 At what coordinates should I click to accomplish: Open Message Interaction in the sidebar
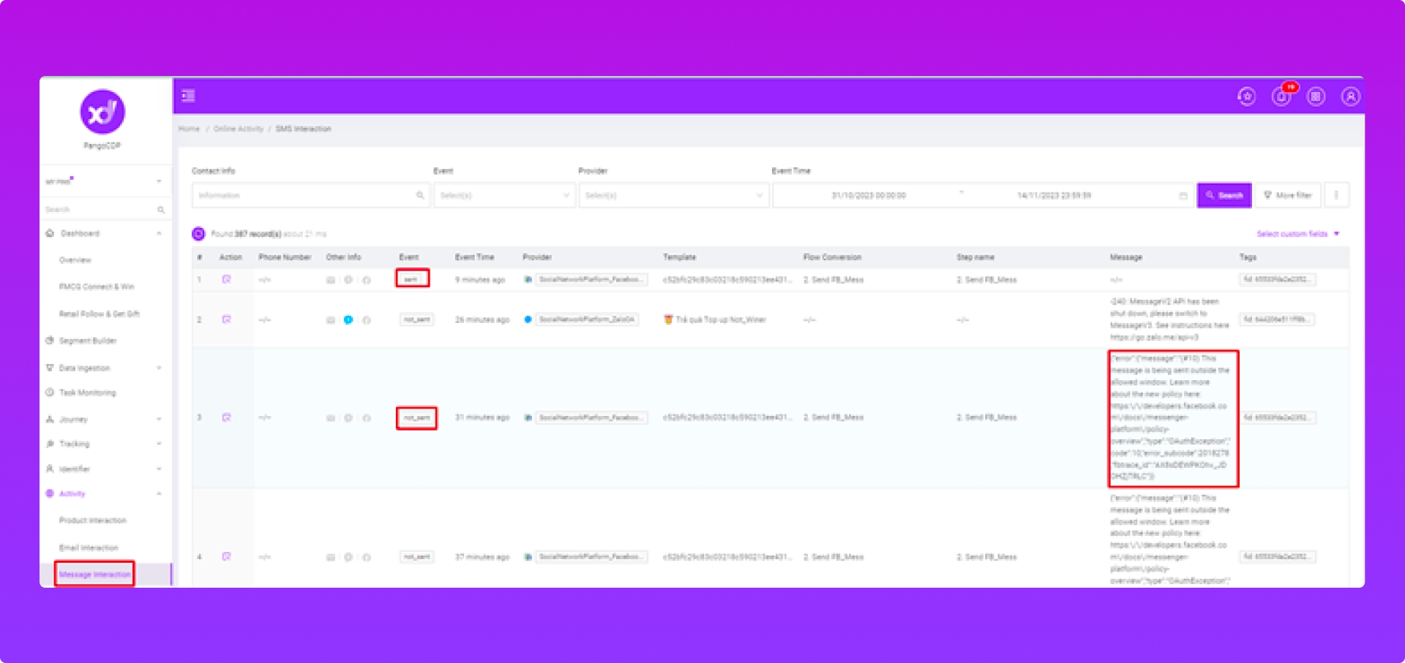(94, 575)
